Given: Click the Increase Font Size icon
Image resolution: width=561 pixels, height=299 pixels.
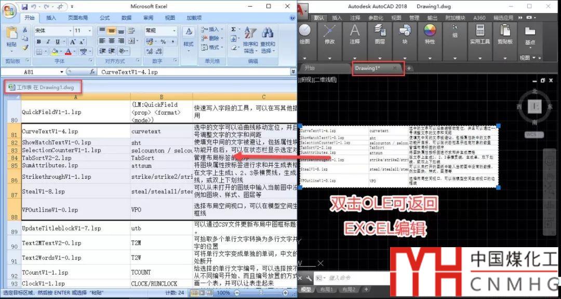Looking at the screenshot, I should tap(72, 42).
